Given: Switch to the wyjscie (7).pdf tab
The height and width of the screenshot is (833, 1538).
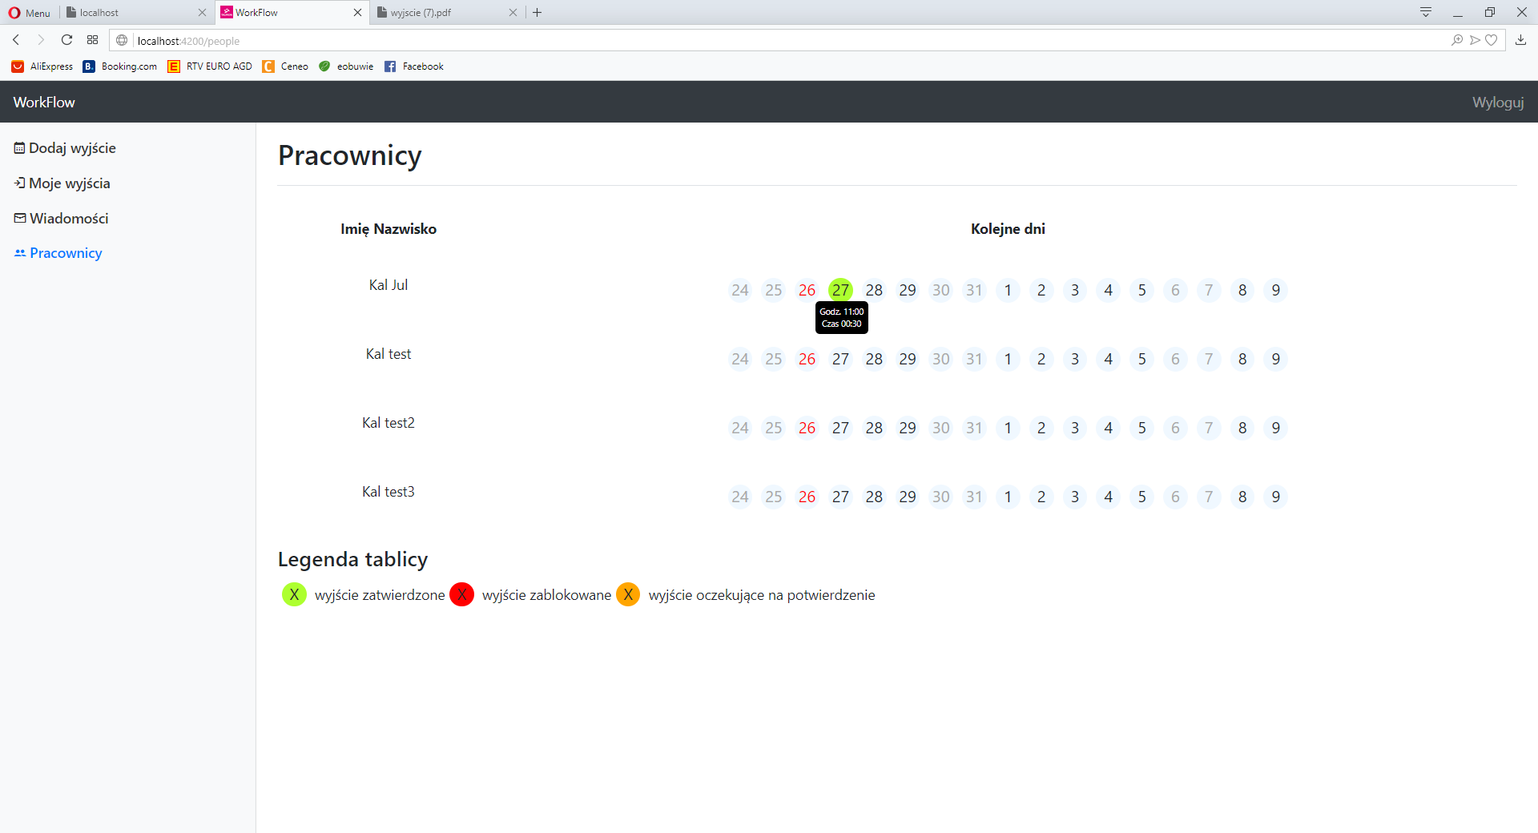Looking at the screenshot, I should [446, 13].
